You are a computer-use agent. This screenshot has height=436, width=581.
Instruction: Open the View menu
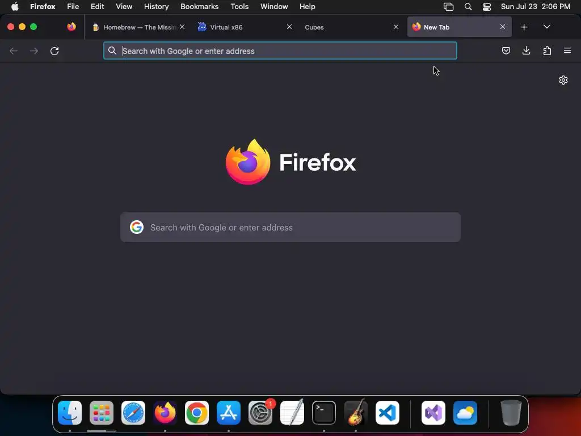coord(124,7)
